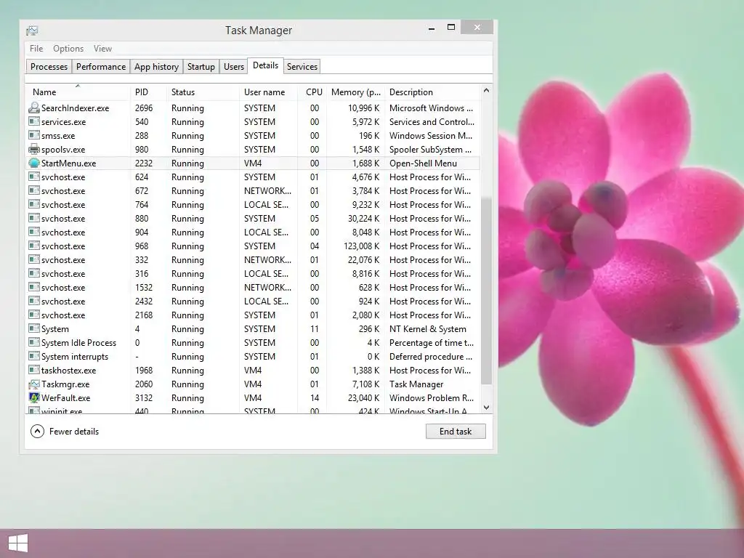Screen dimensions: 744x558
Task: Click icon of svchost.exe PID 624
Action: [34, 177]
